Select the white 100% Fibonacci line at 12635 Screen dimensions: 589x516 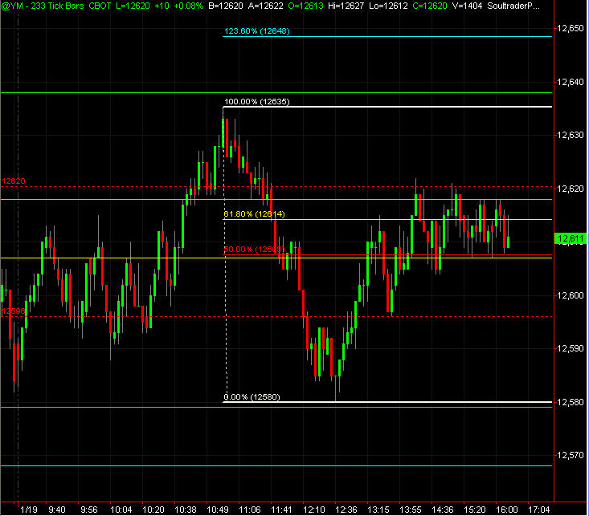[x=387, y=107]
